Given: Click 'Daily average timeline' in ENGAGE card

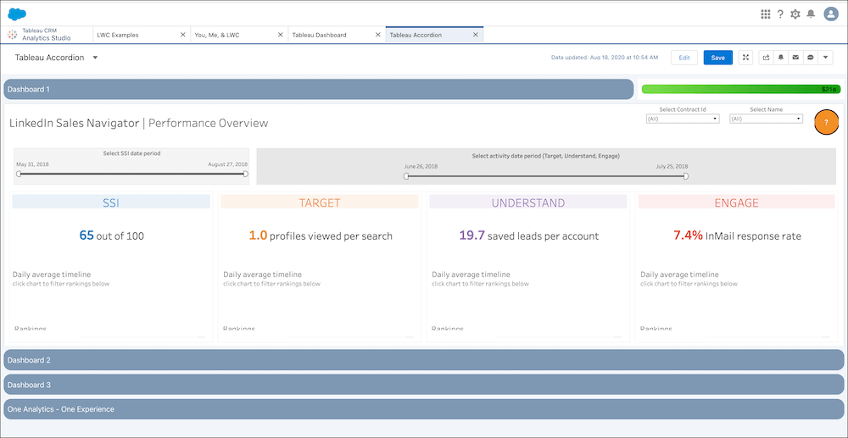Looking at the screenshot, I should click(x=680, y=274).
